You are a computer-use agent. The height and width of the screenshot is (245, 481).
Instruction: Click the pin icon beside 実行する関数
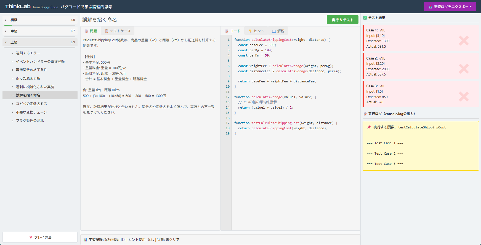(369, 127)
